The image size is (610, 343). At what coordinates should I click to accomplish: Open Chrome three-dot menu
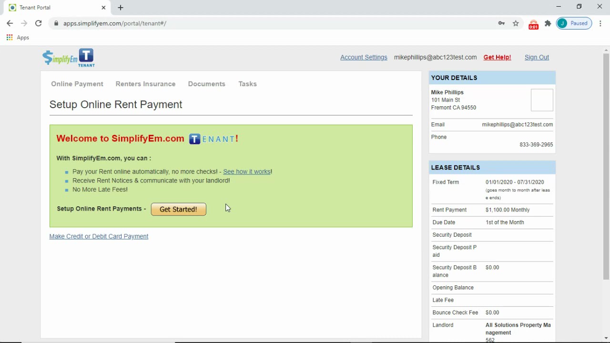click(600, 23)
